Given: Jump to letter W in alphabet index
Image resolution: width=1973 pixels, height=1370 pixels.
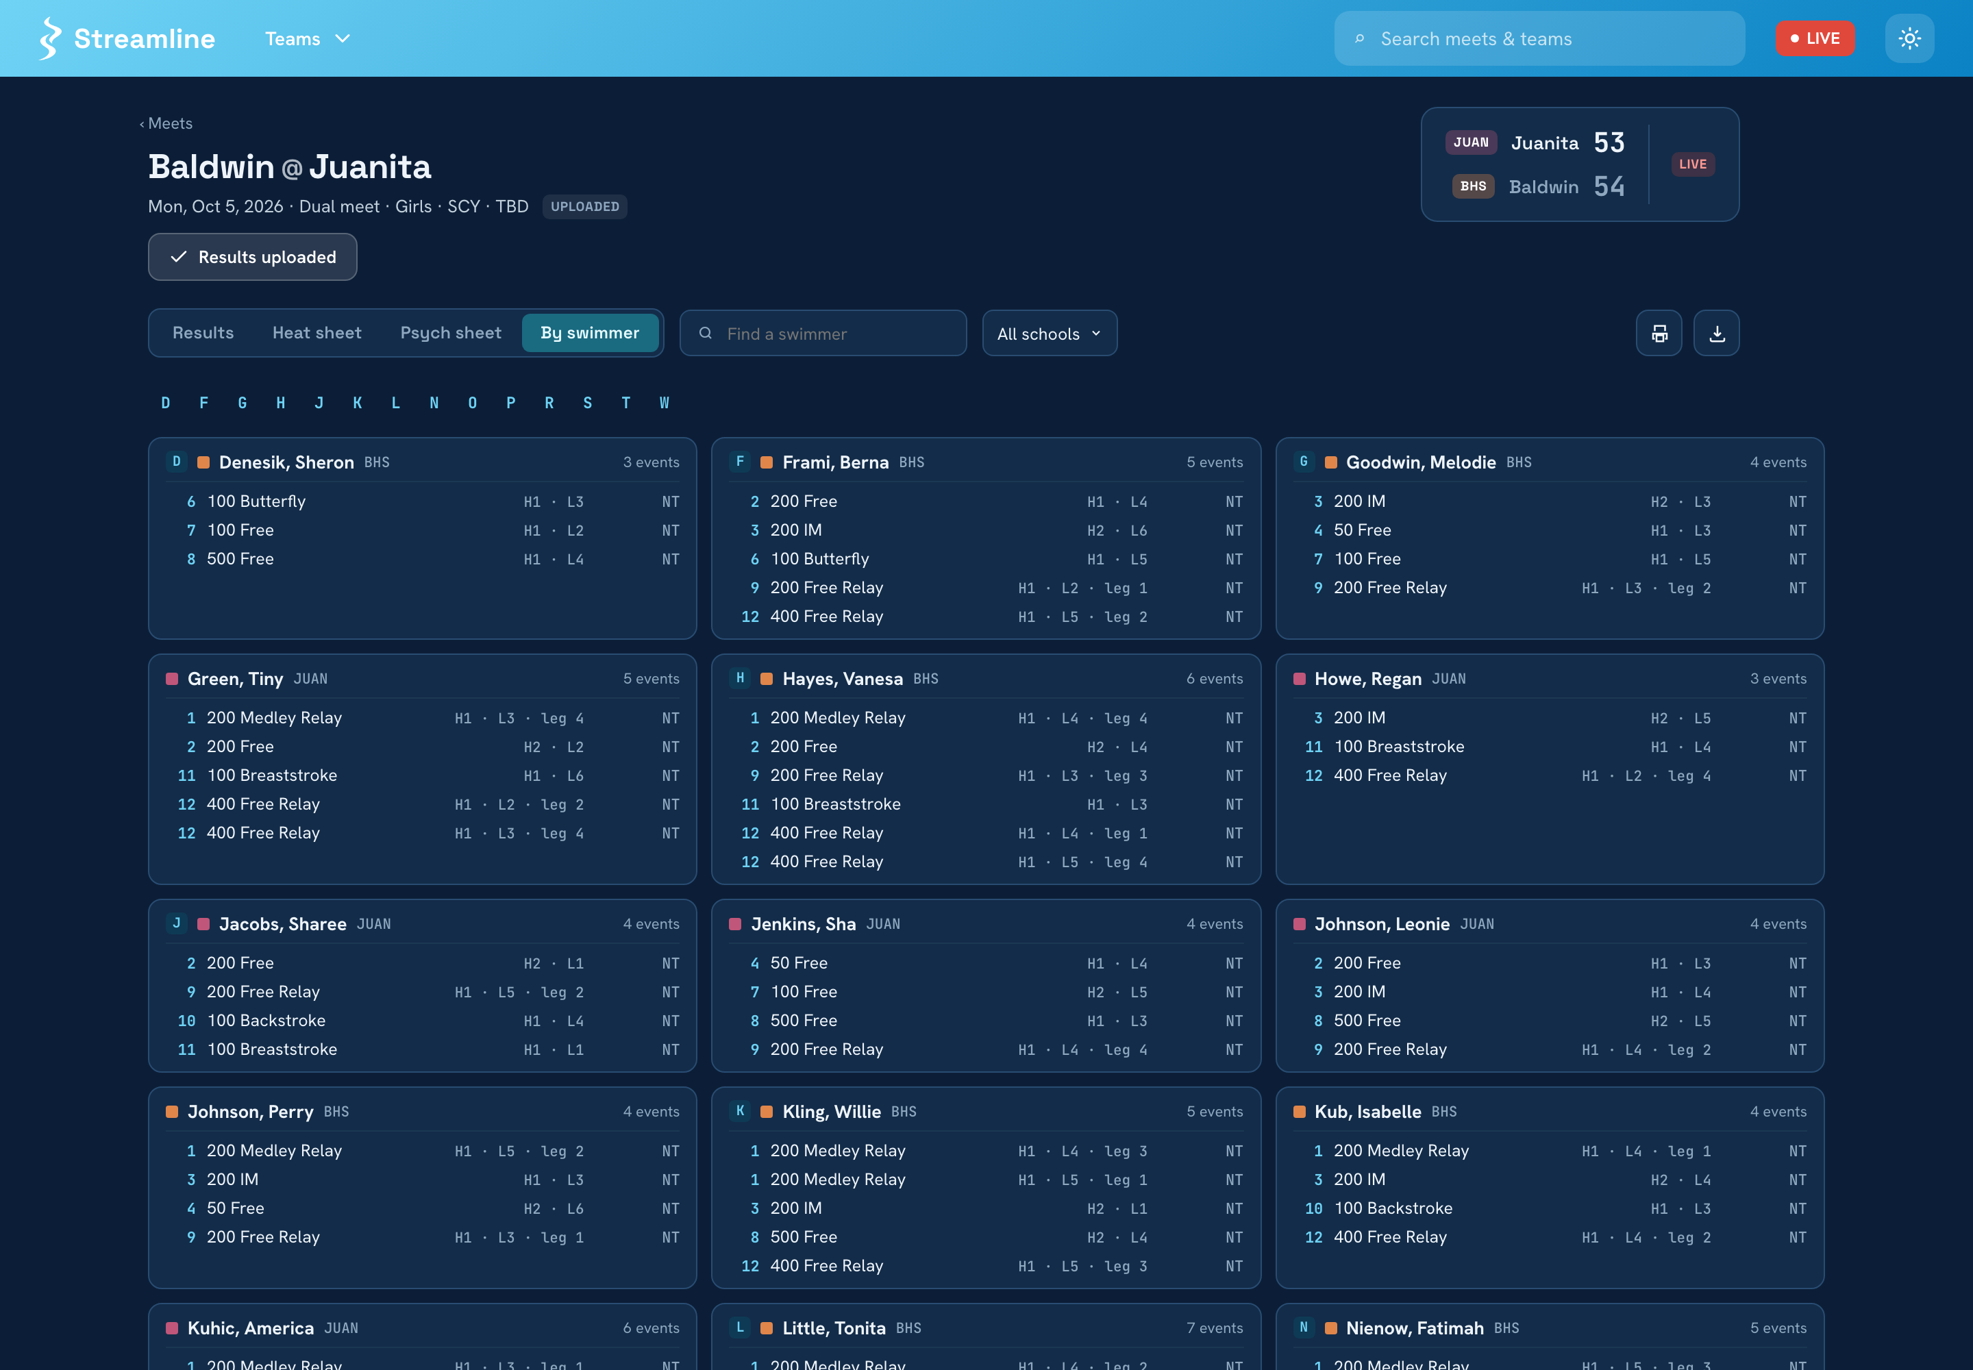Looking at the screenshot, I should coord(665,403).
